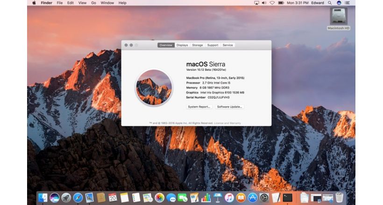The height and width of the screenshot is (205, 383).
Task: Open Safari compass icon in Dock
Action: 78,198
